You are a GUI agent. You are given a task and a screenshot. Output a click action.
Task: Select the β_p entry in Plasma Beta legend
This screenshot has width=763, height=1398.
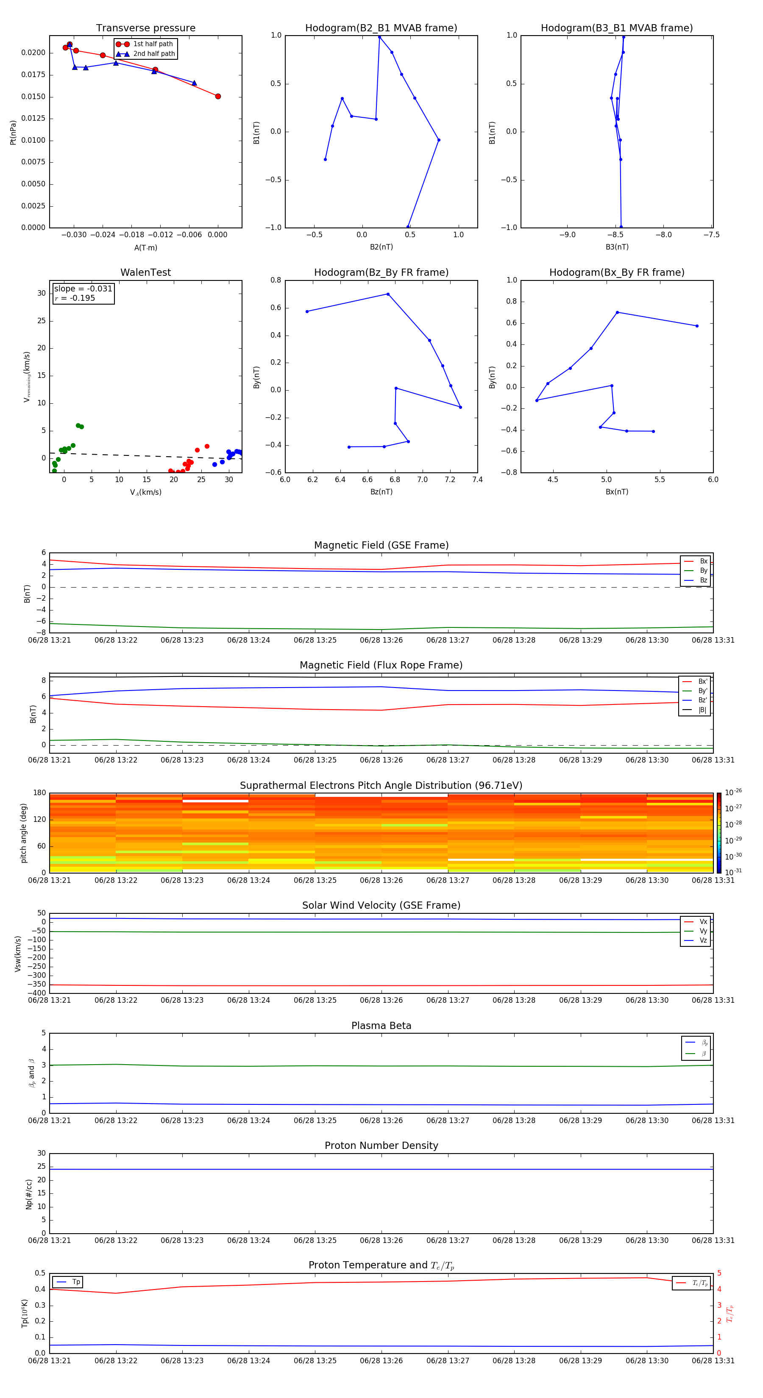[696, 1043]
